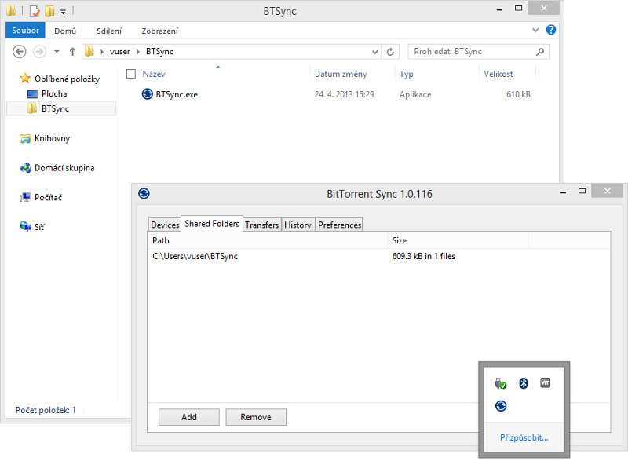Click the Remove button

coord(256,417)
